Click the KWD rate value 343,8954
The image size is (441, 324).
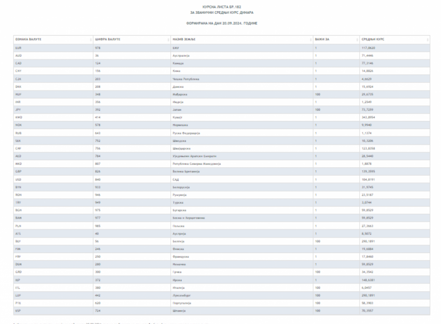tap(369, 118)
